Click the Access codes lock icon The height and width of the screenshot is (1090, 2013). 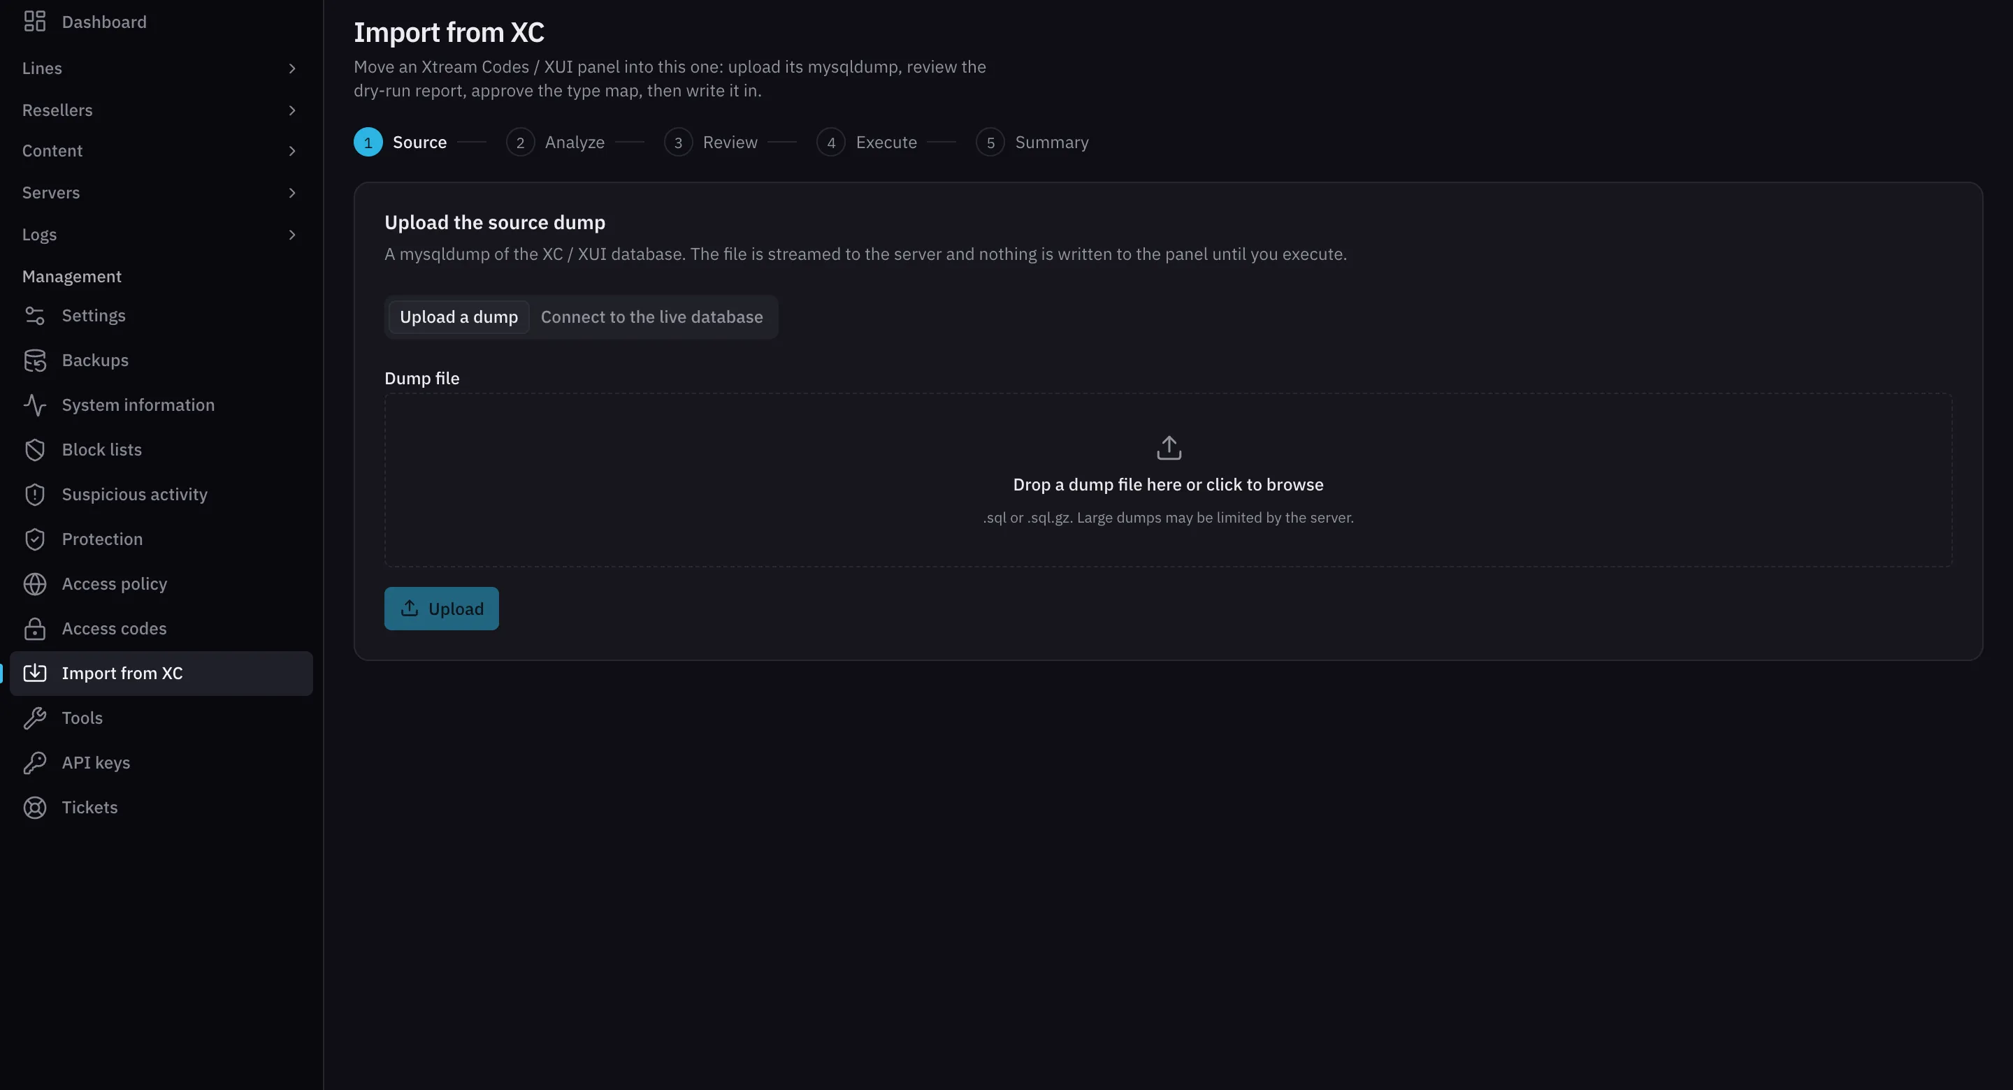click(34, 628)
